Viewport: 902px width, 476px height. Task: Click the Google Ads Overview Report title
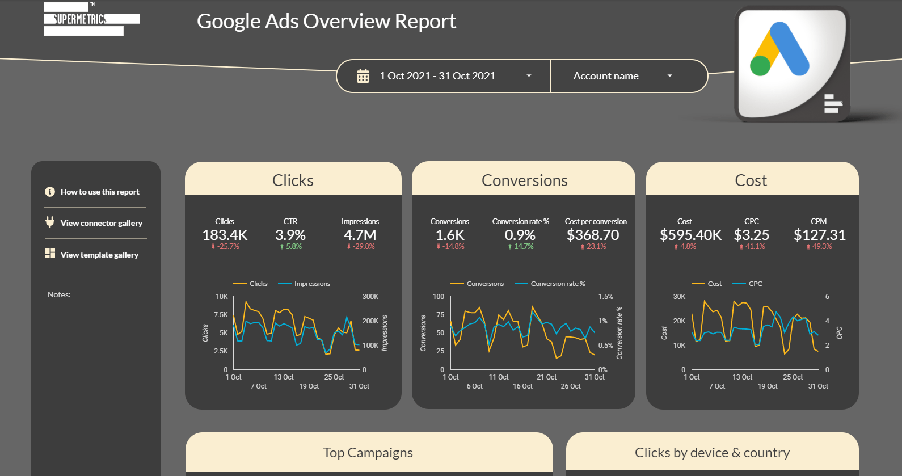(326, 22)
